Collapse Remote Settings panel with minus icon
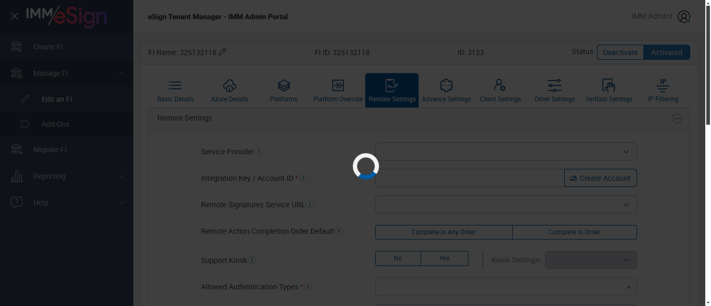711x306 pixels. coord(677,118)
